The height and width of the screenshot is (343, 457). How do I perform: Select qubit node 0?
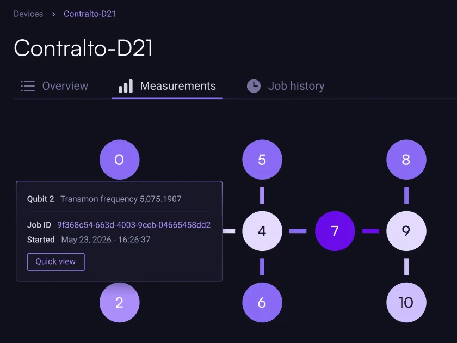pos(120,160)
